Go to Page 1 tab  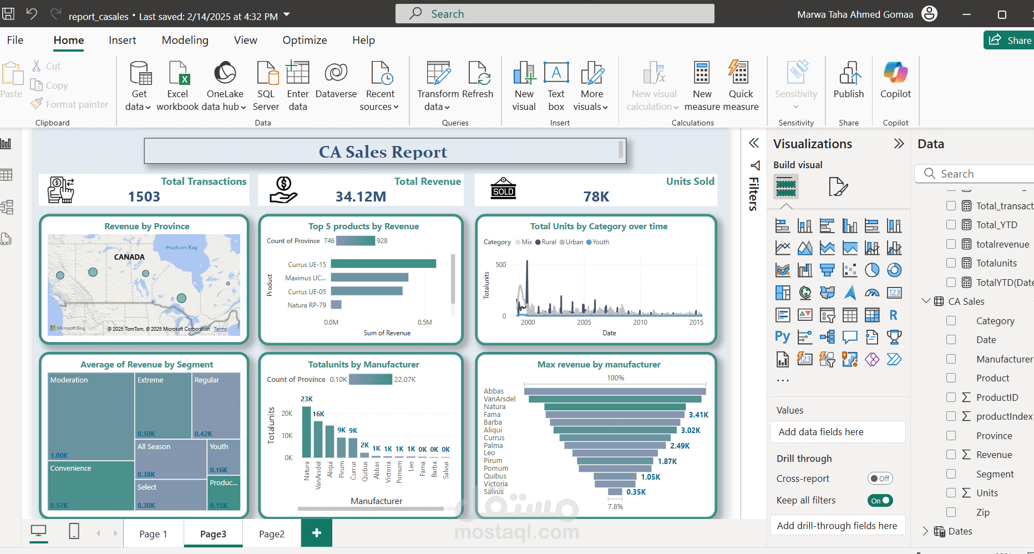point(153,533)
